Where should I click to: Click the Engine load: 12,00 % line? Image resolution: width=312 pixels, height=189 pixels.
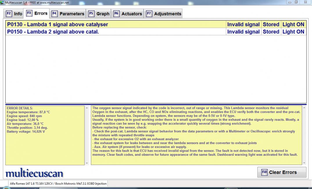tap(23, 120)
